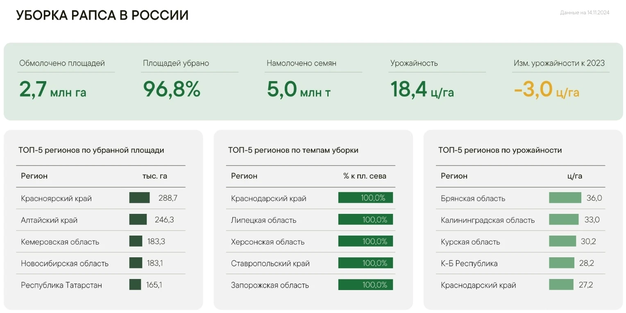The image size is (626, 313).
Task: Click the 100,0% bar for Липецкая область
Action: (x=365, y=220)
